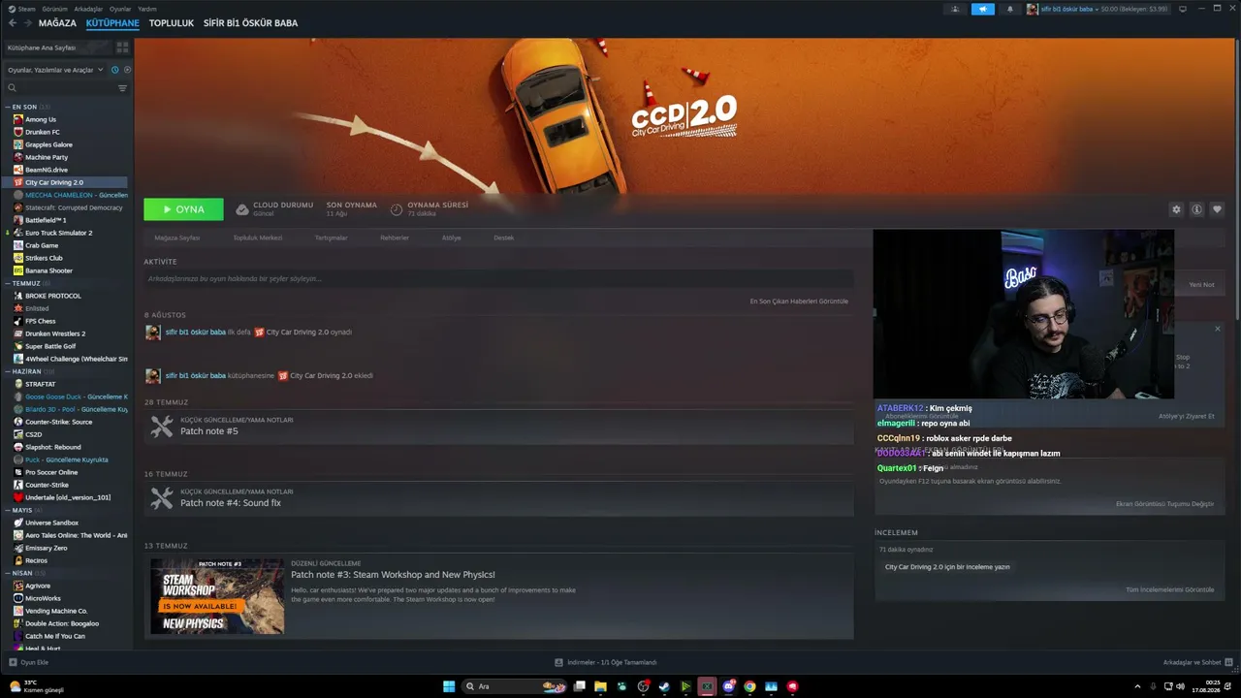Add City Car Driving to favorites
Viewport: 1241px width, 698px height.
coord(1217,209)
